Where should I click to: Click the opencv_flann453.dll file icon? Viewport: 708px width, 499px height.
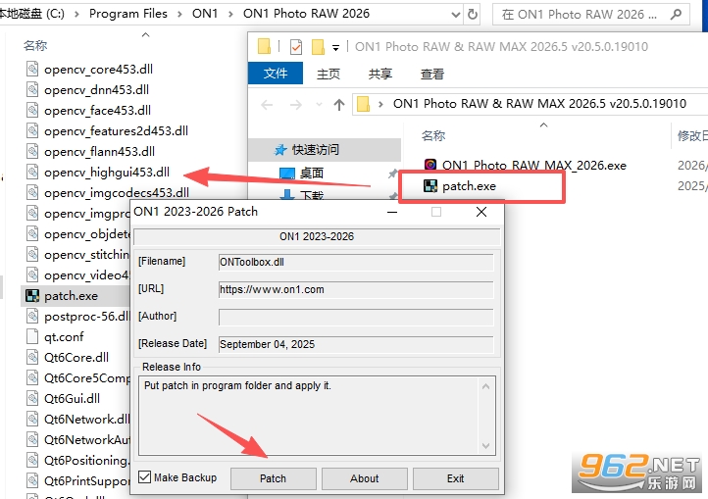32,151
